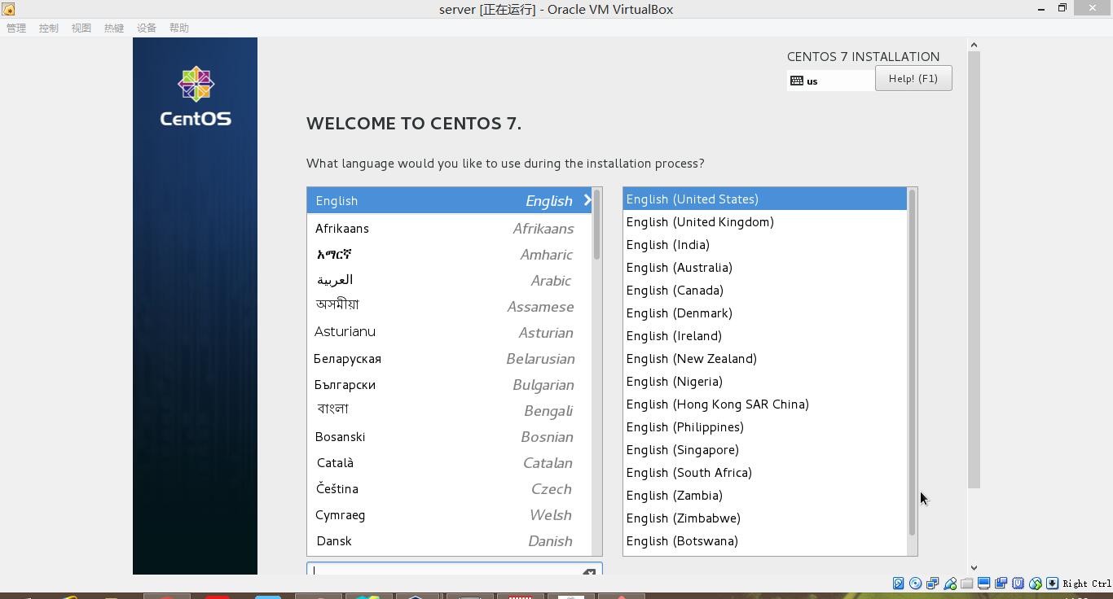Screen dimensions: 1113x599
Task: Select Amharic in the language list
Action: coord(450,255)
